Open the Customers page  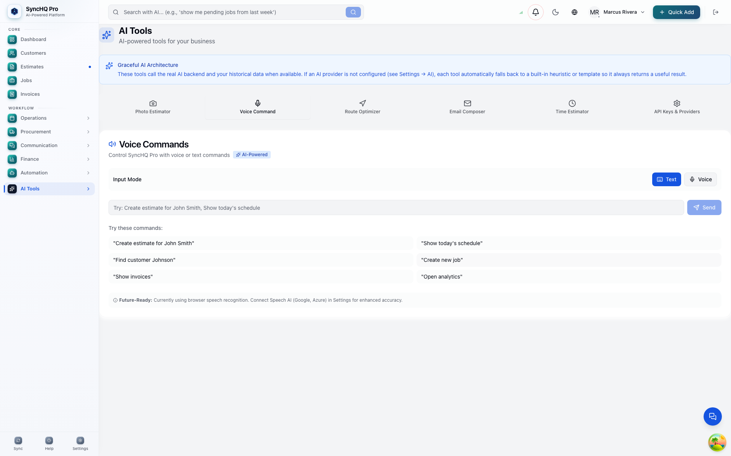pos(49,53)
